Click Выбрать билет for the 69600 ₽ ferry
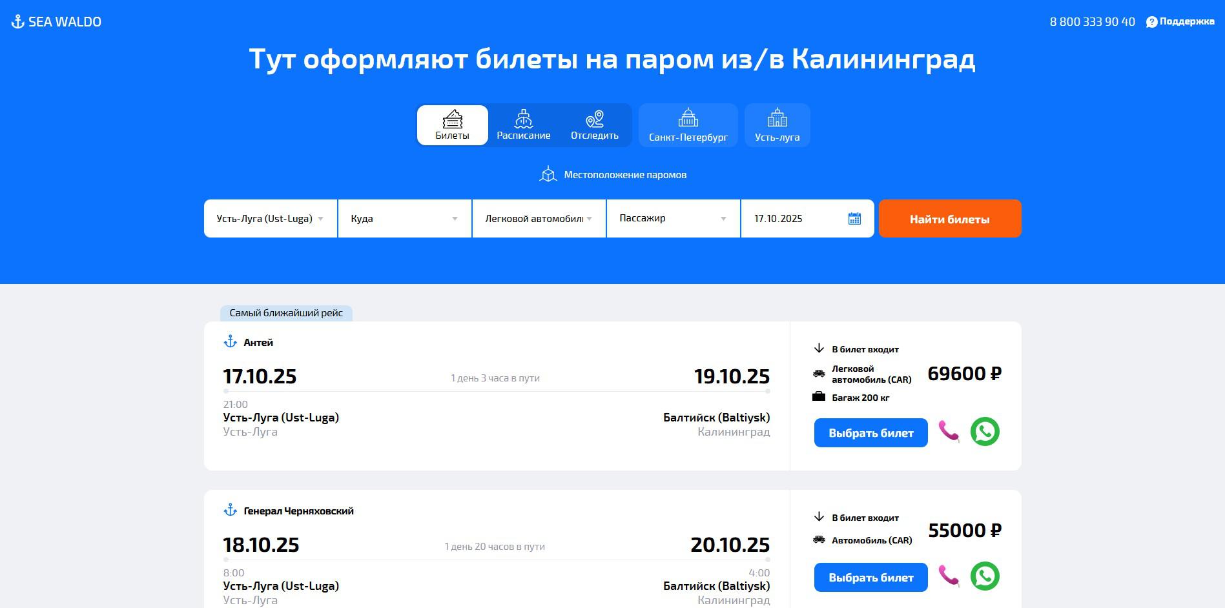This screenshot has height=608, width=1225. pyautogui.click(x=870, y=433)
